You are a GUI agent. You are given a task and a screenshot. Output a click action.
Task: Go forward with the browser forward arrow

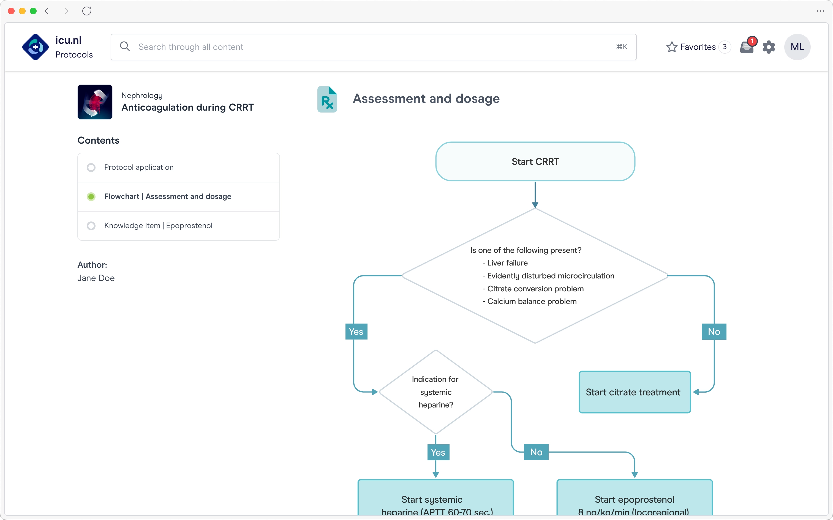point(66,11)
